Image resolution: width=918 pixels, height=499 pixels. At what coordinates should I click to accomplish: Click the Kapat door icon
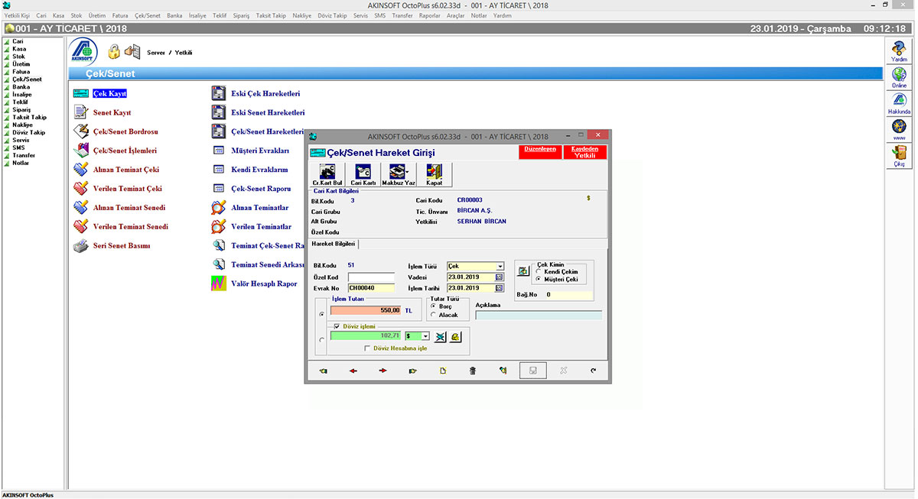click(434, 174)
